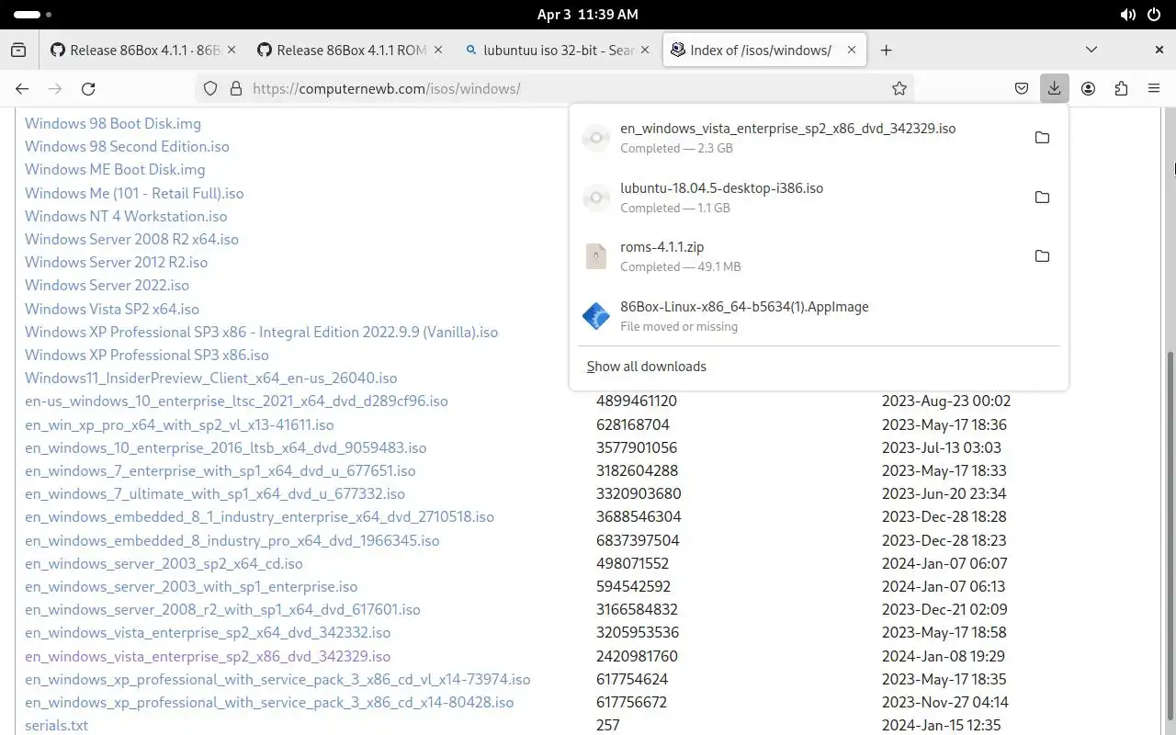Reload the current page
The image size is (1176, 735).
point(88,88)
